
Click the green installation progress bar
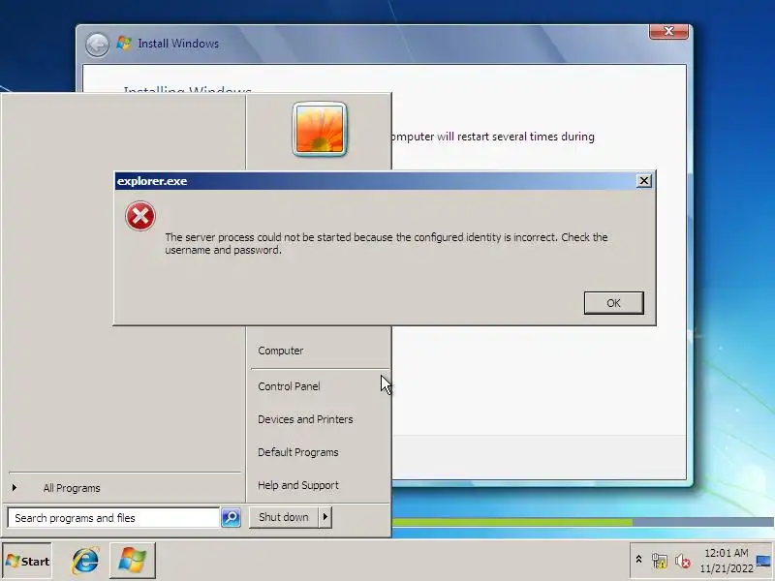[x=512, y=522]
